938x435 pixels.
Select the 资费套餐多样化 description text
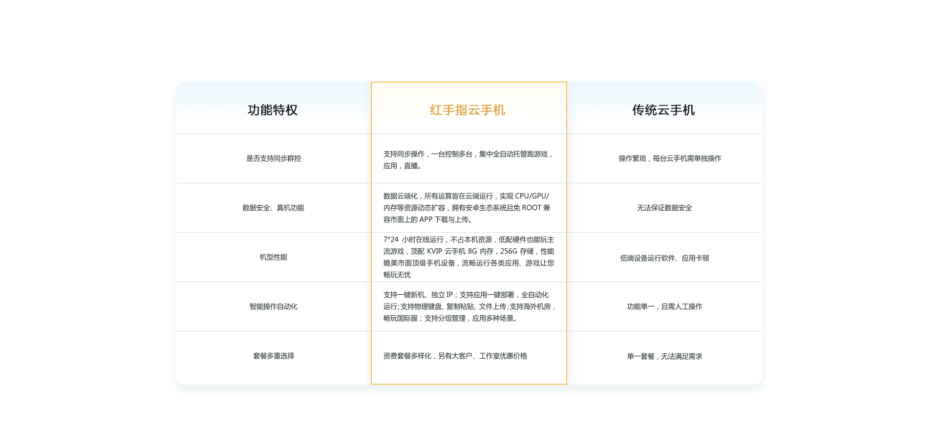pos(455,356)
